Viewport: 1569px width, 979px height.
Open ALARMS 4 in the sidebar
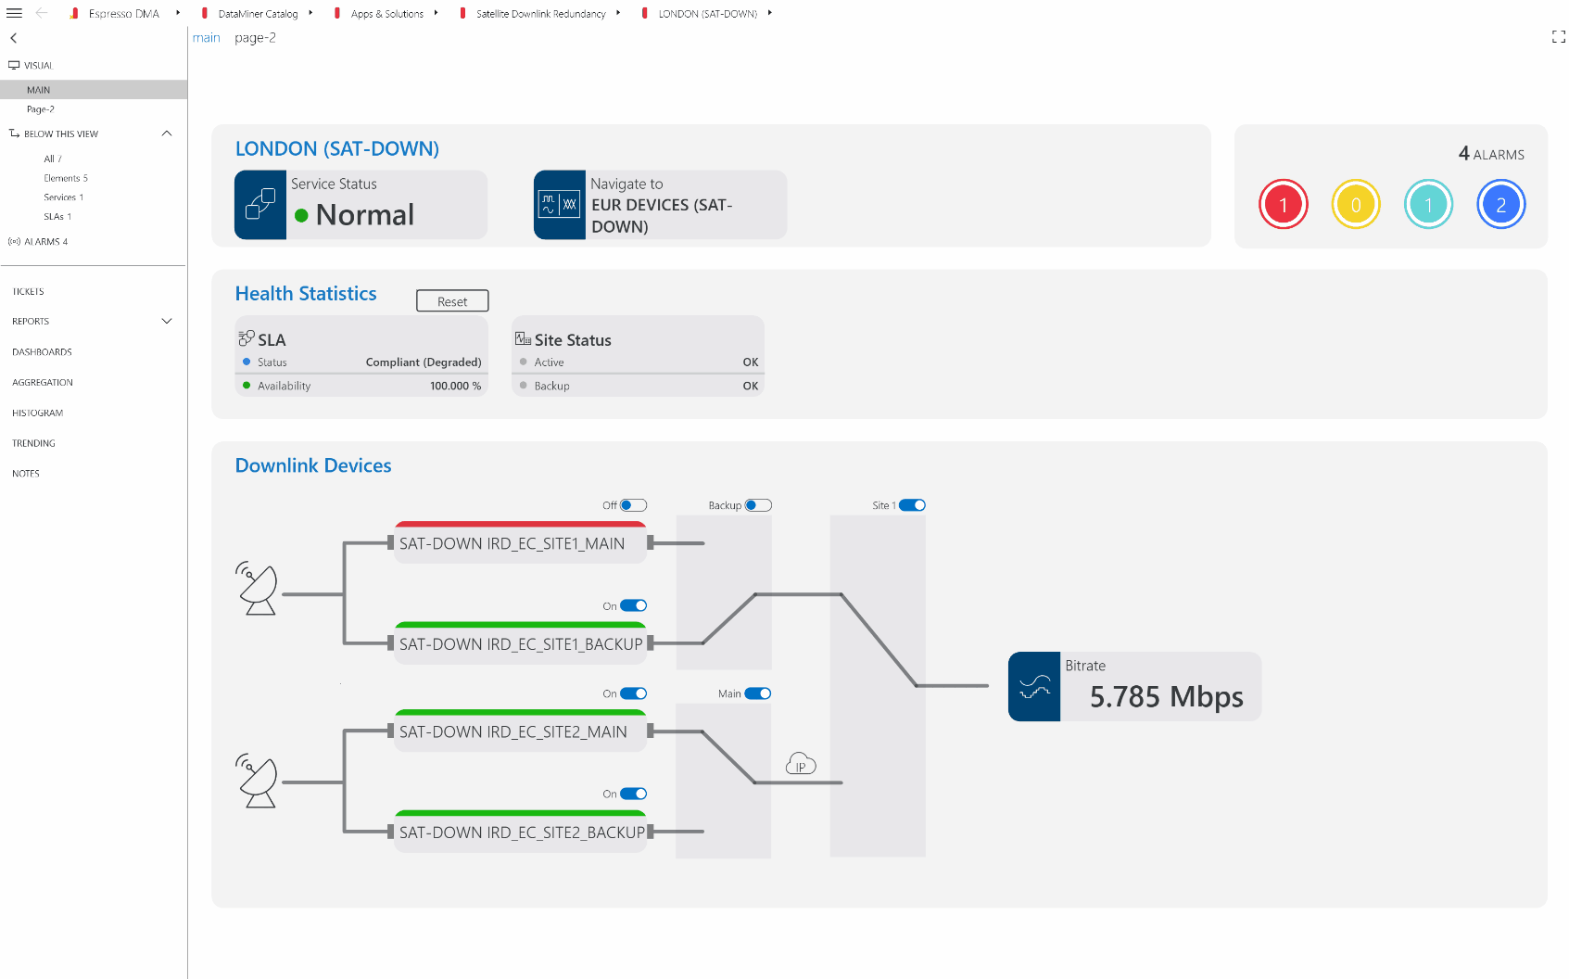click(x=45, y=241)
